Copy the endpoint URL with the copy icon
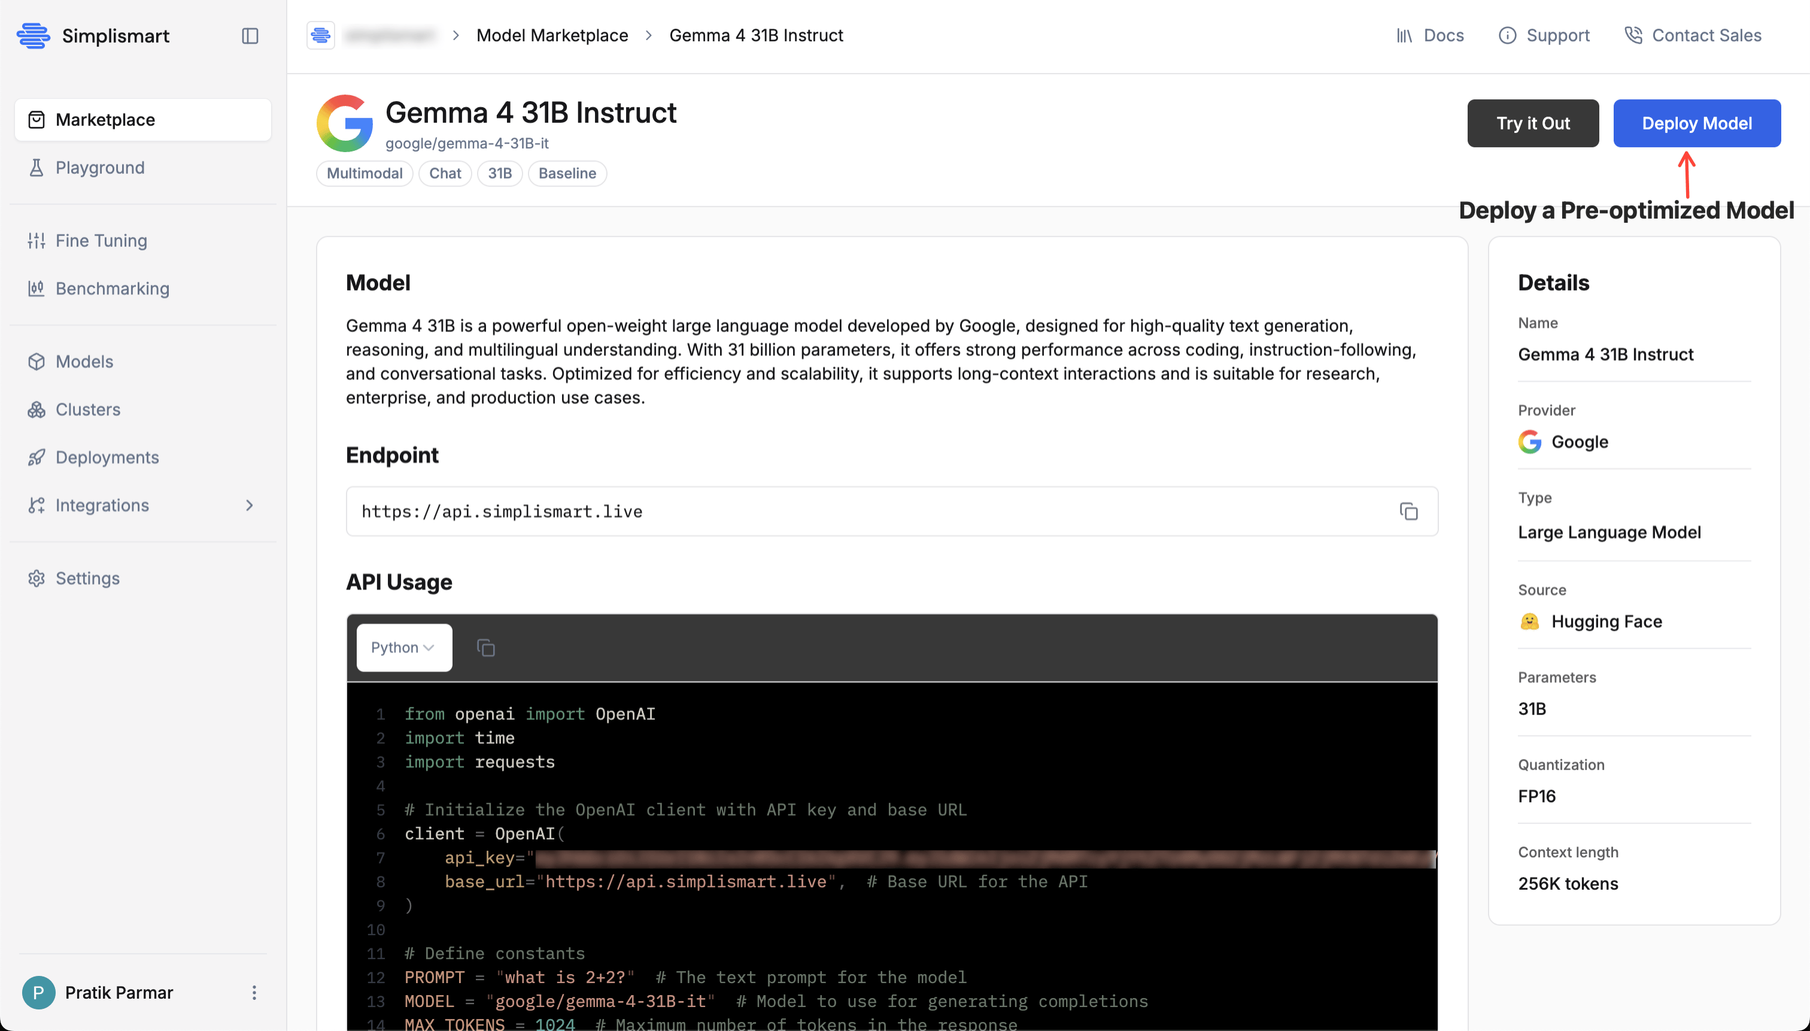This screenshot has width=1810, height=1031. (1408, 511)
